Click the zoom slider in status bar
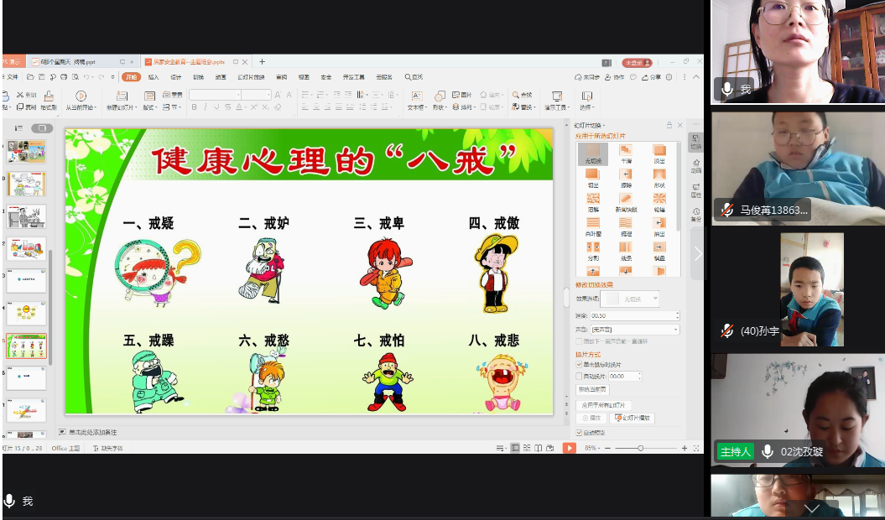885x520 pixels. (x=641, y=449)
